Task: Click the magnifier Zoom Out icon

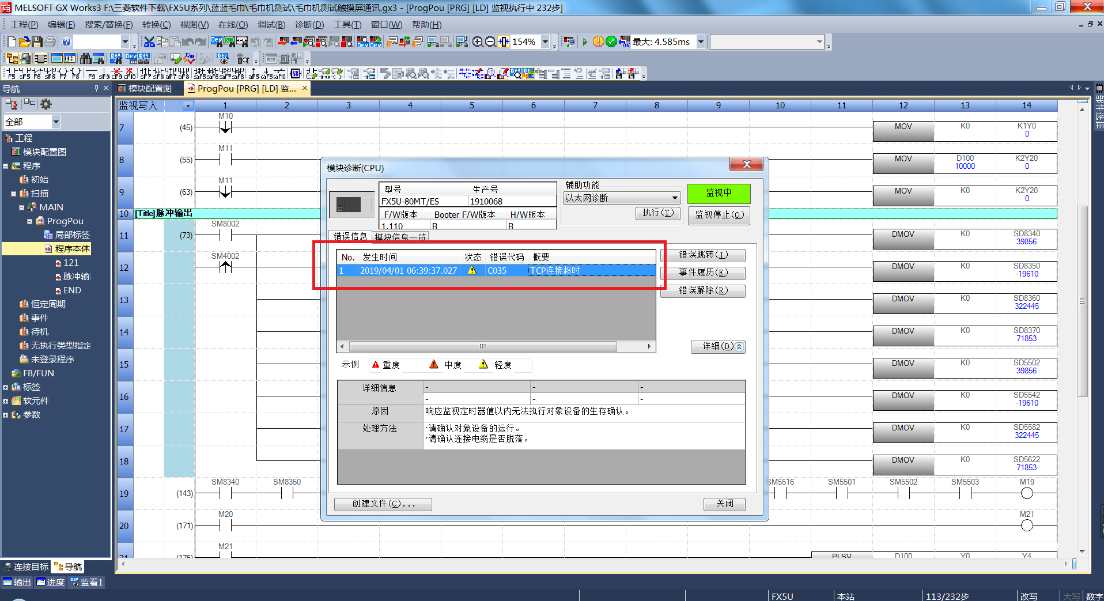Action: coord(490,42)
